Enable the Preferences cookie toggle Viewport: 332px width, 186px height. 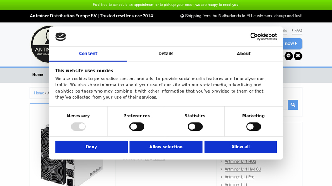[x=137, y=126]
